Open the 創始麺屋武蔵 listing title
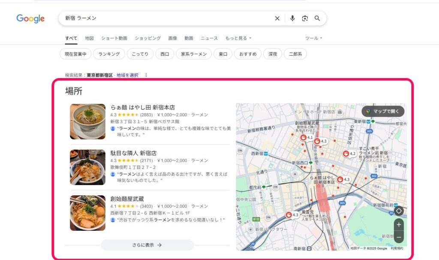The width and height of the screenshot is (439, 260). (127, 199)
